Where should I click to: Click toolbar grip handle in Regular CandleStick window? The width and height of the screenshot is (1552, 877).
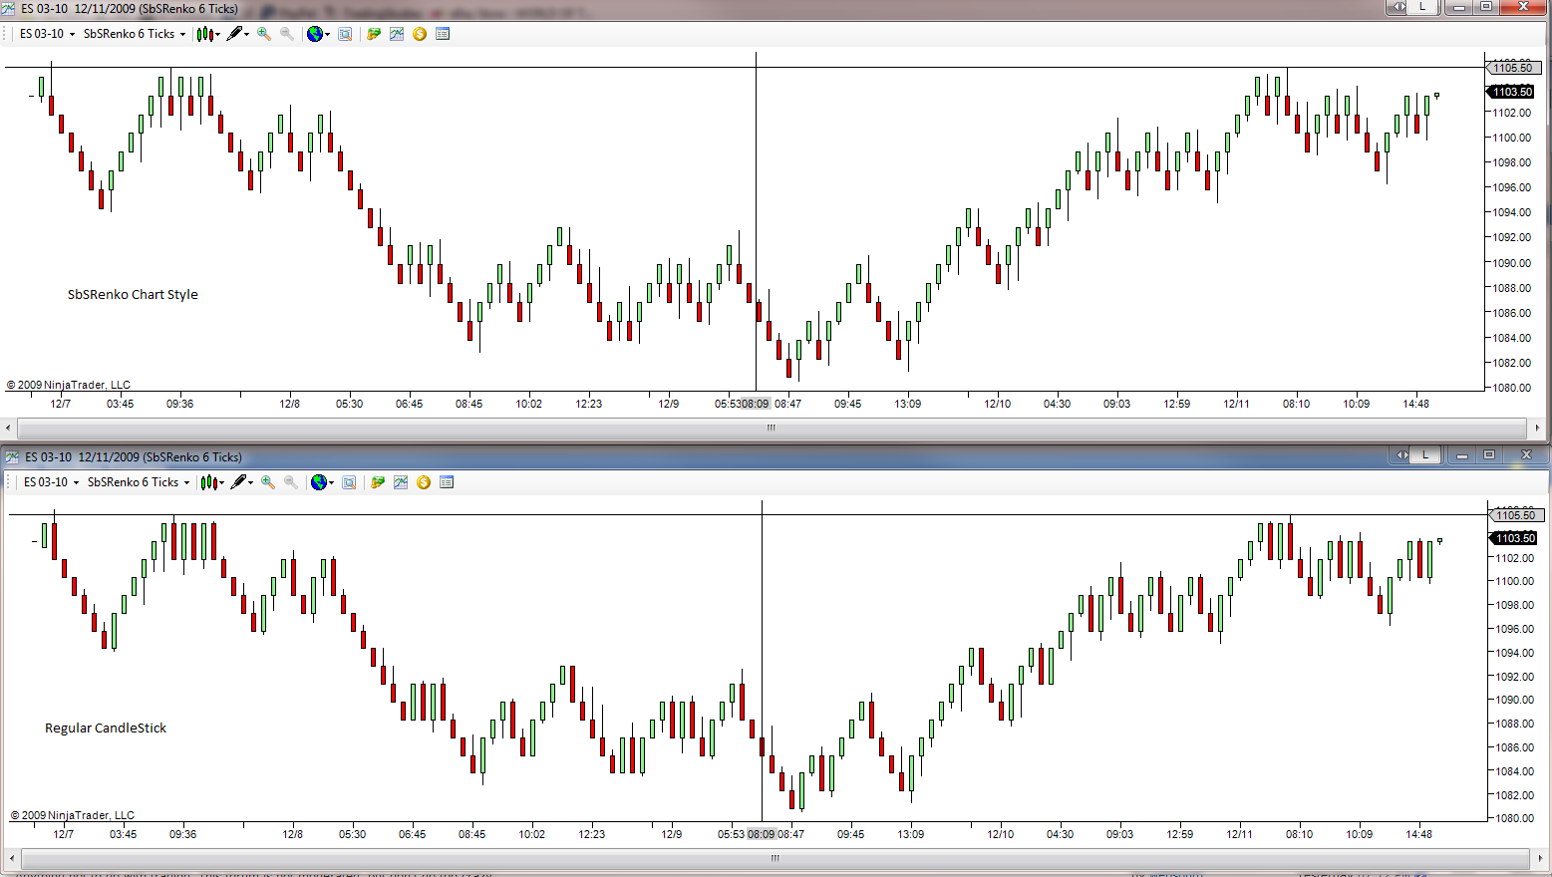coord(10,482)
